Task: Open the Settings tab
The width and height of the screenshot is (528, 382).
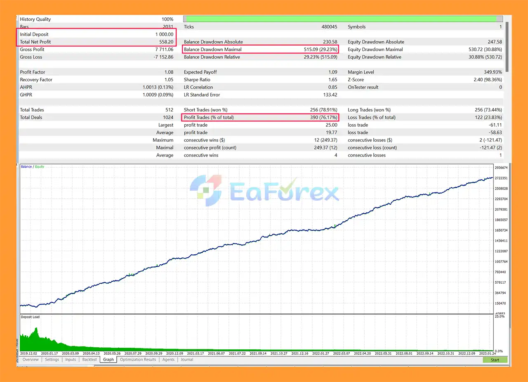Action: [52, 360]
